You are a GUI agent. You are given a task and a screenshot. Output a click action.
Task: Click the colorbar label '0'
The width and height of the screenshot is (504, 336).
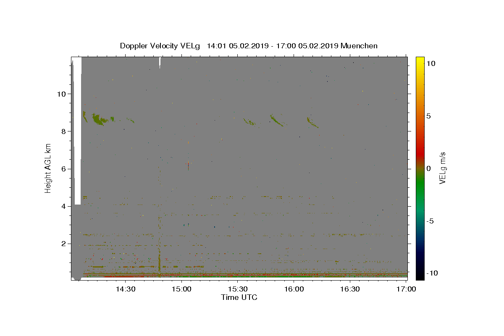[x=428, y=168]
